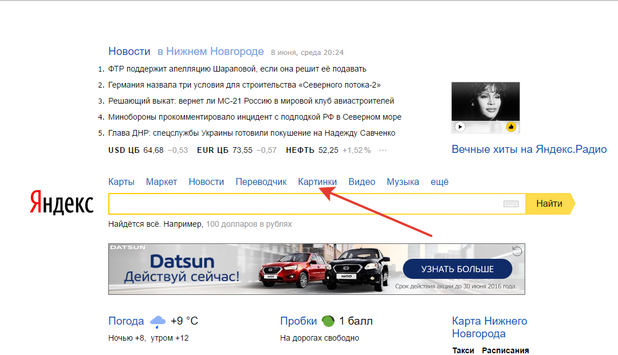Click the Яндекс logo
This screenshot has height=355, width=618.
coord(62,203)
